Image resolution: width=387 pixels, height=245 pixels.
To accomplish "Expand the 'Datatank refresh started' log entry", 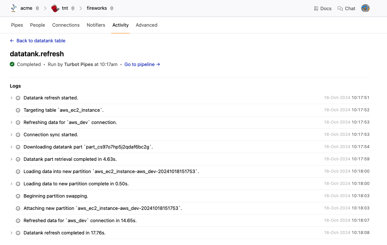I will (11, 98).
